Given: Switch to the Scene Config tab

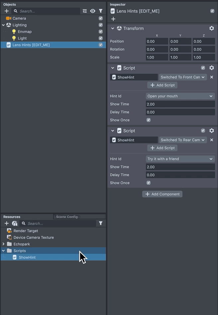Looking at the screenshot, I should [67, 217].
